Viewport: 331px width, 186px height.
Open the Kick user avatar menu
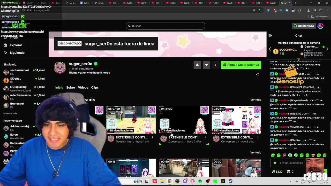(x=320, y=26)
